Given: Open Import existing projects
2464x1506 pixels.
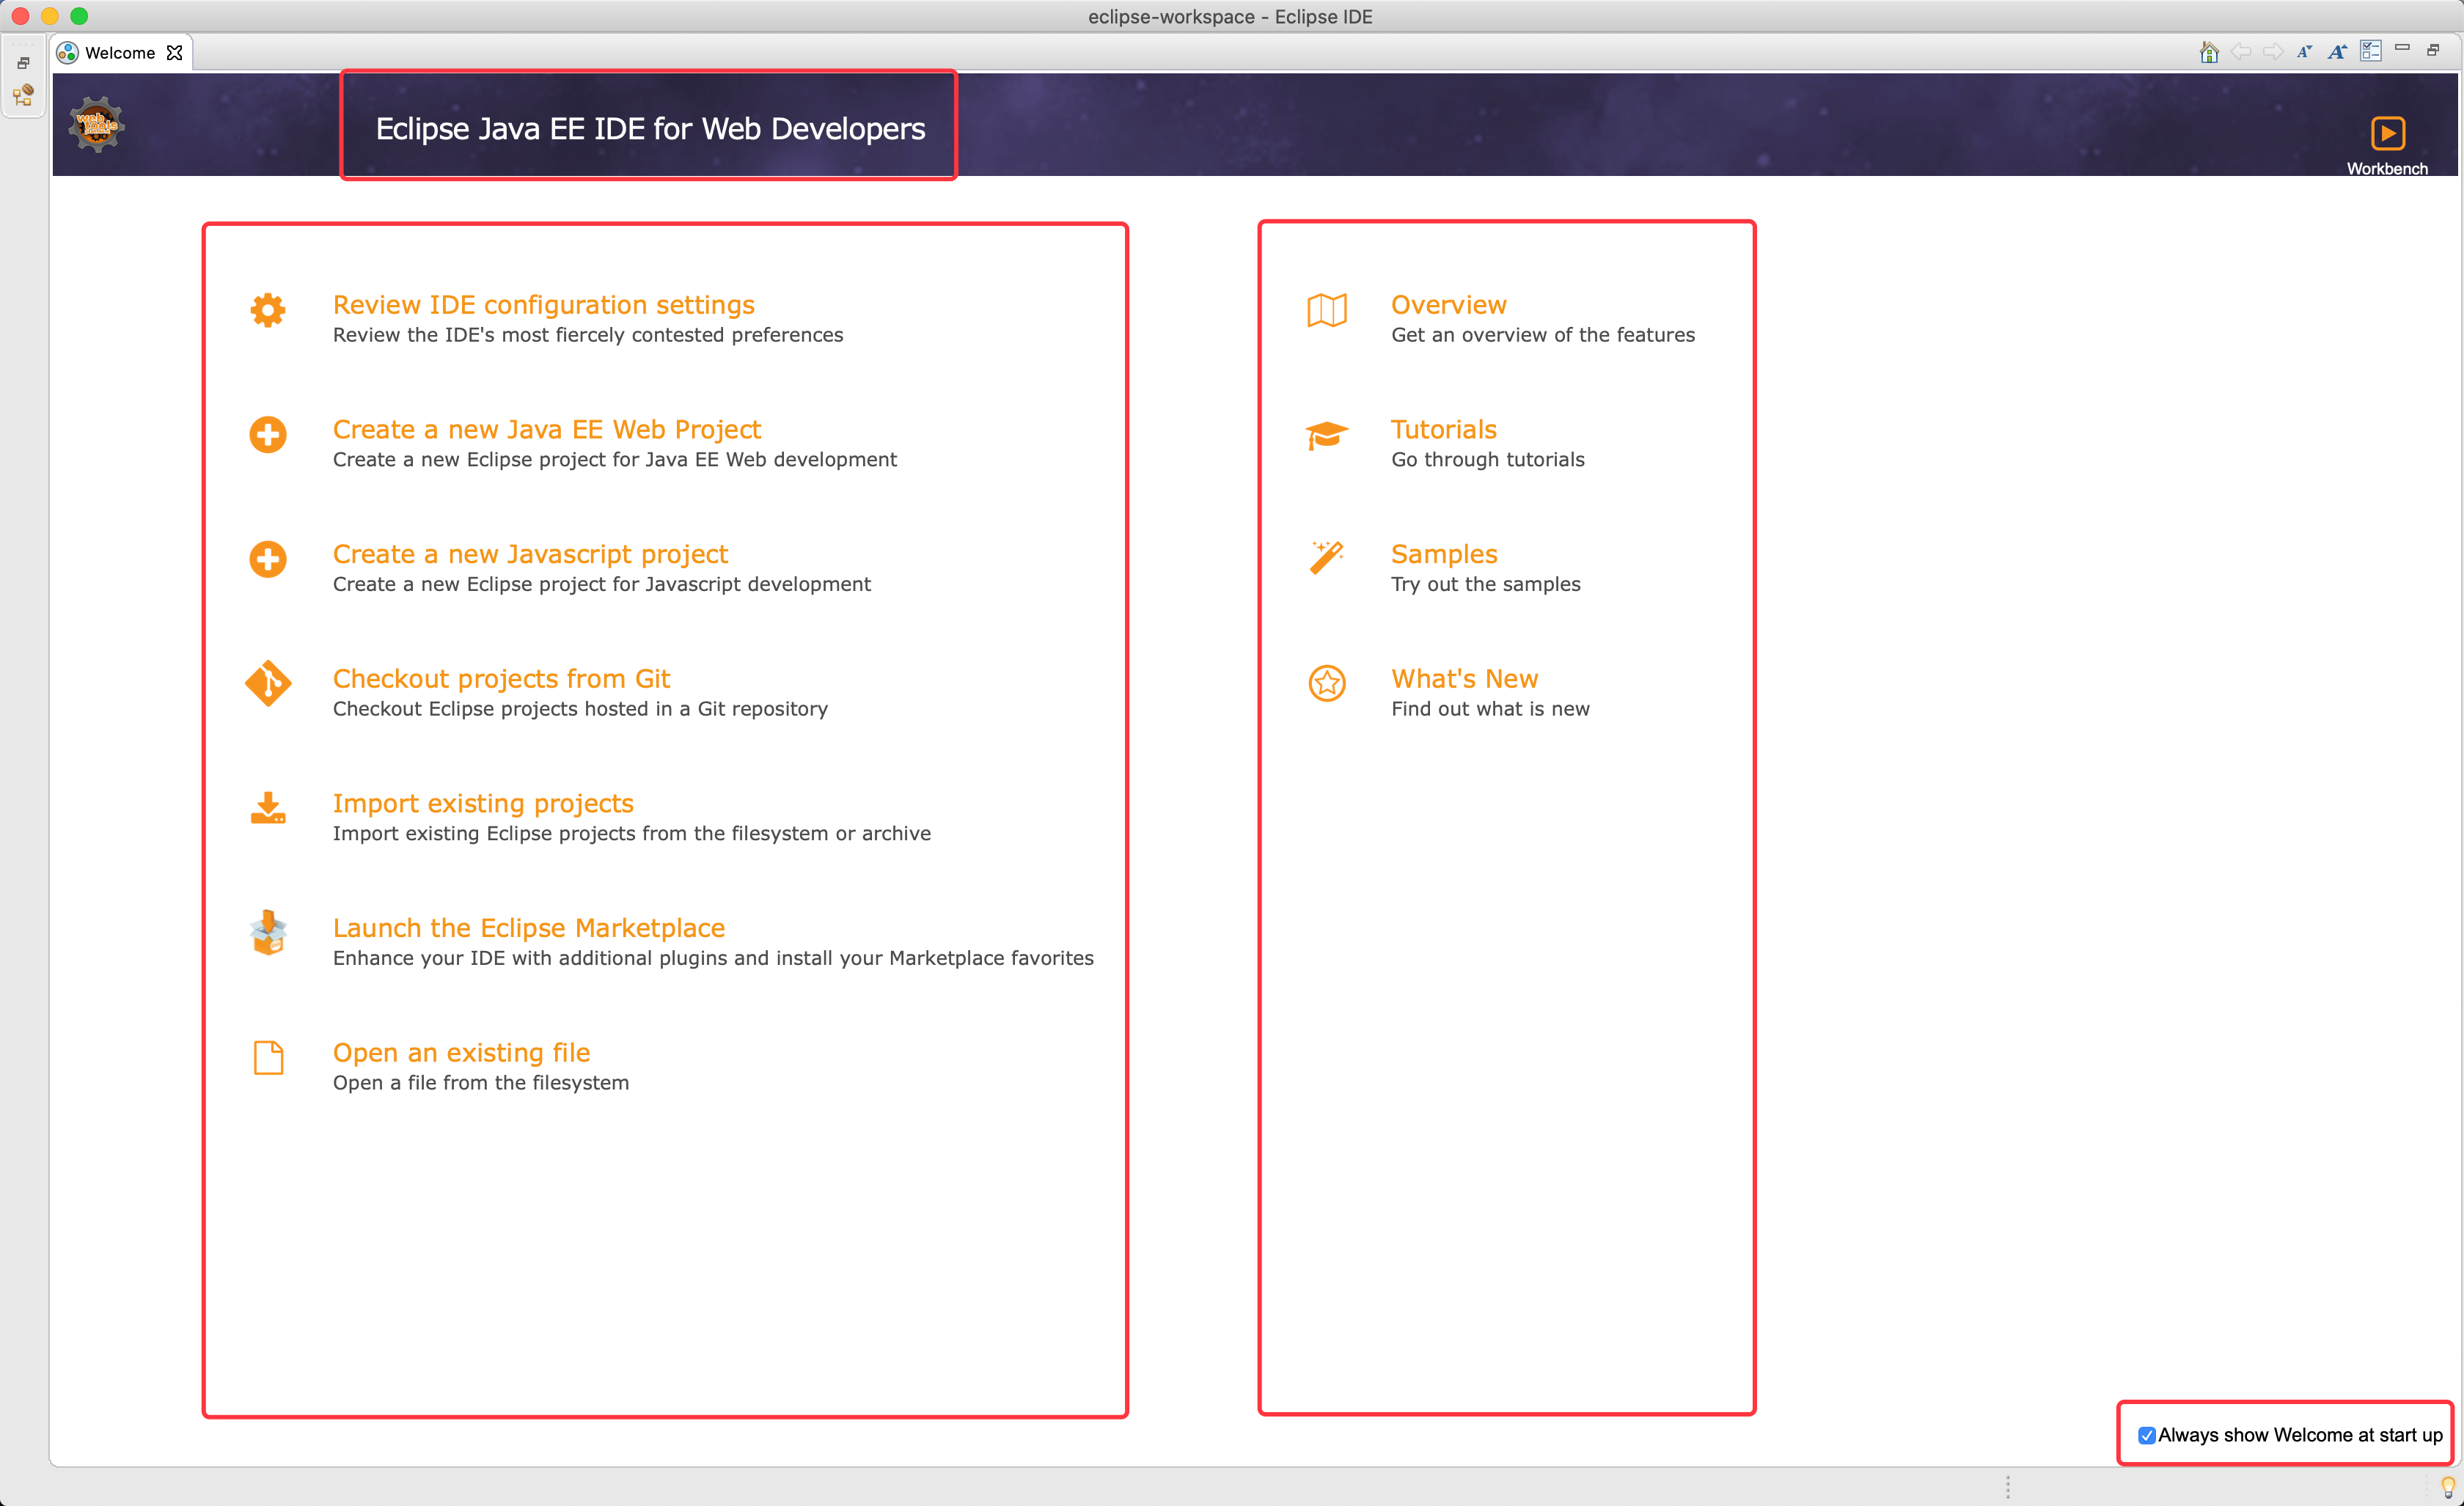Looking at the screenshot, I should (483, 804).
